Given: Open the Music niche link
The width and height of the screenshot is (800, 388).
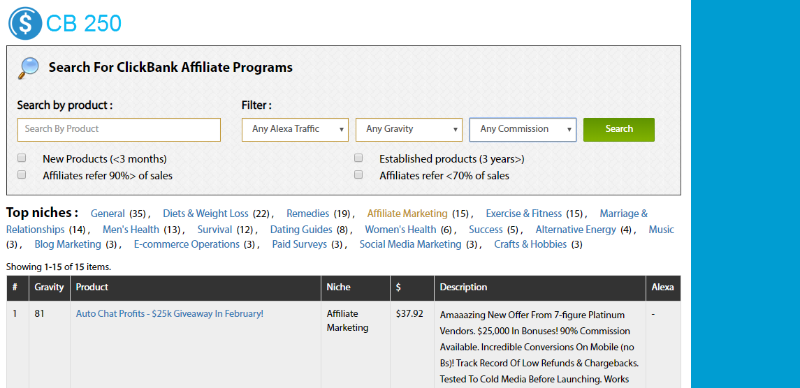Looking at the screenshot, I should tap(661, 230).
